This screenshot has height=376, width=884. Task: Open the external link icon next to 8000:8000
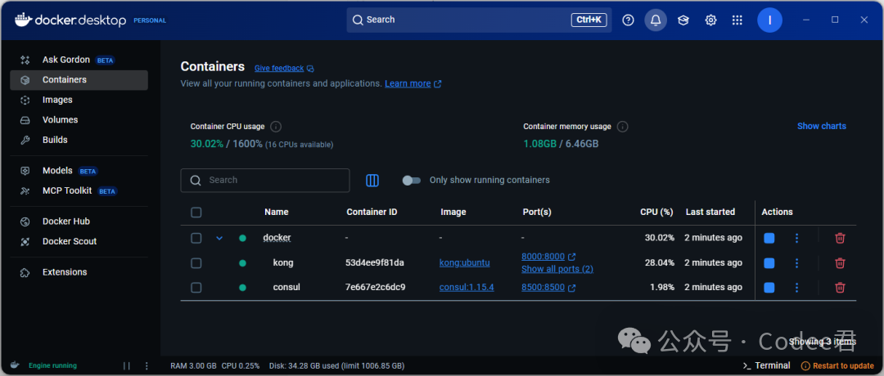pyautogui.click(x=571, y=257)
